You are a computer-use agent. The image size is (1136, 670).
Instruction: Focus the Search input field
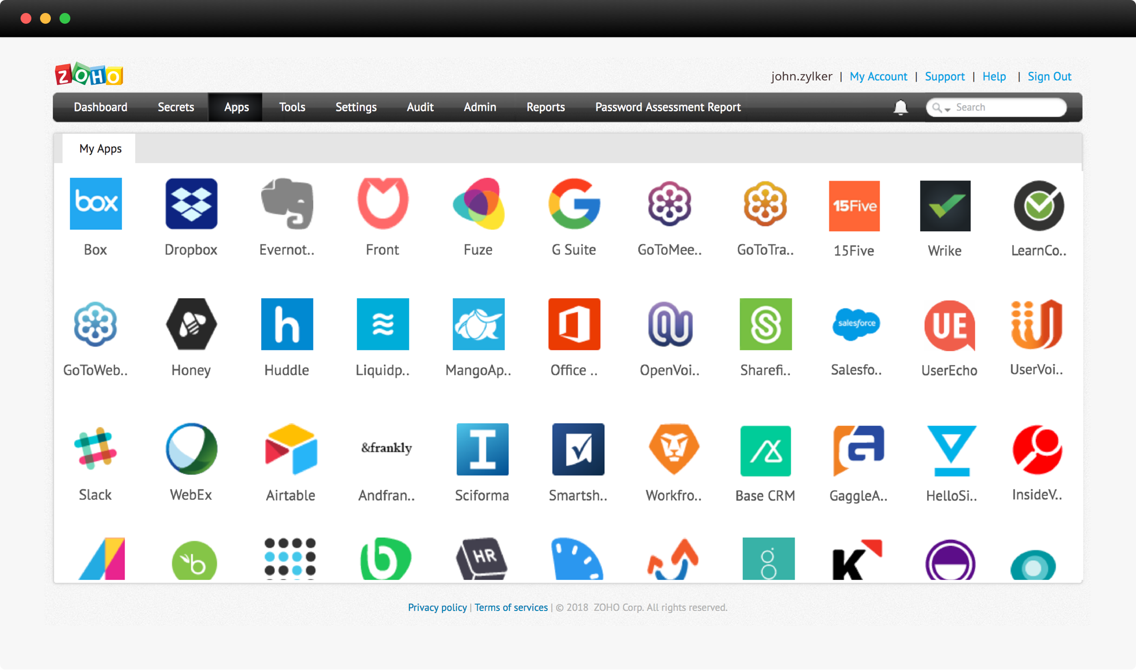pyautogui.click(x=996, y=107)
